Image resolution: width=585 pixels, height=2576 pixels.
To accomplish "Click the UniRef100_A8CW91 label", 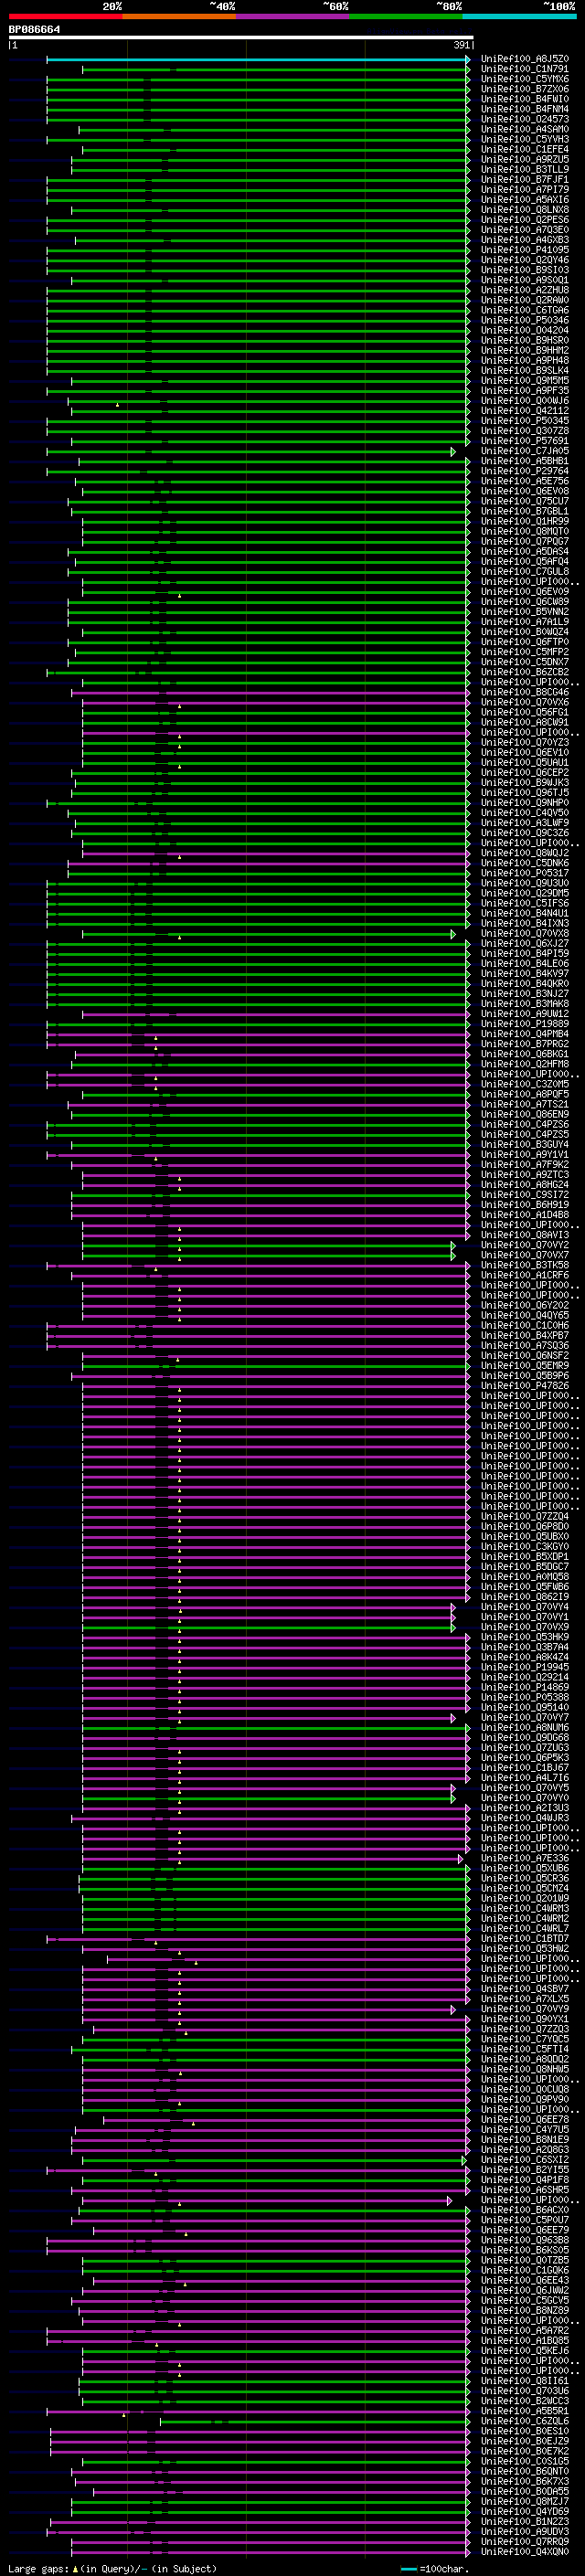I will click(525, 722).
